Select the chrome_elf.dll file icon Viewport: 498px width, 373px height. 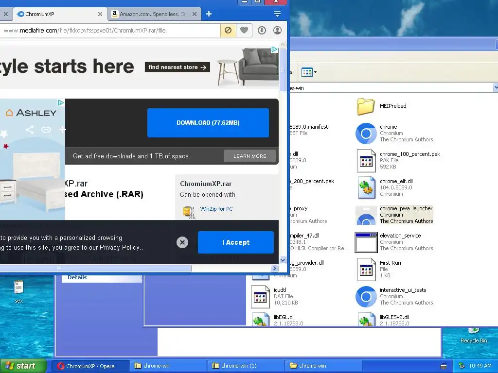pyautogui.click(x=366, y=188)
